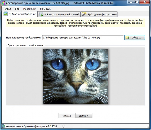Click the landscape picture icon on first tab
This screenshot has height=130, width=151.
(x=6, y=14)
